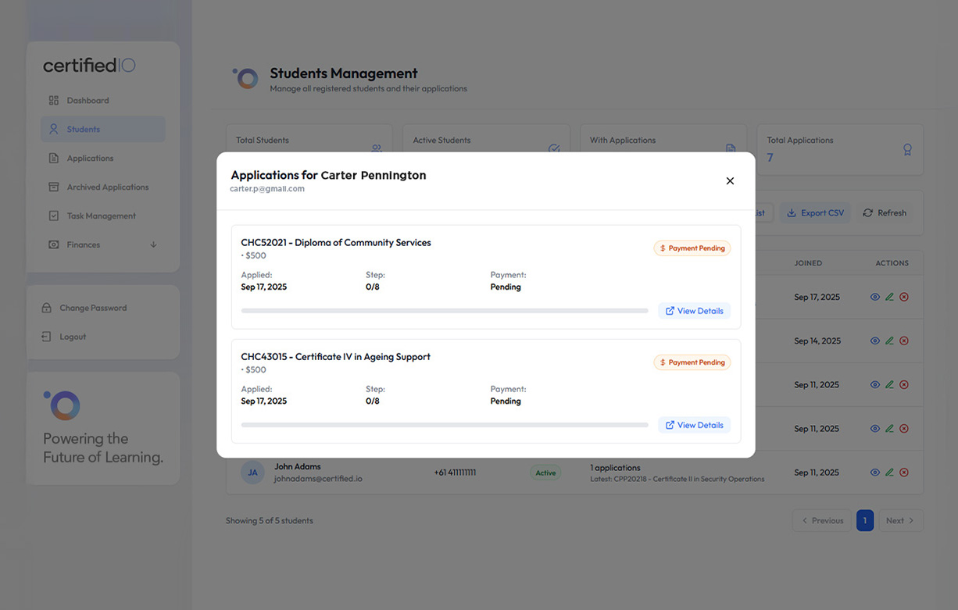Click the progress bar for CHC52021 application
The image size is (958, 610).
point(444,311)
